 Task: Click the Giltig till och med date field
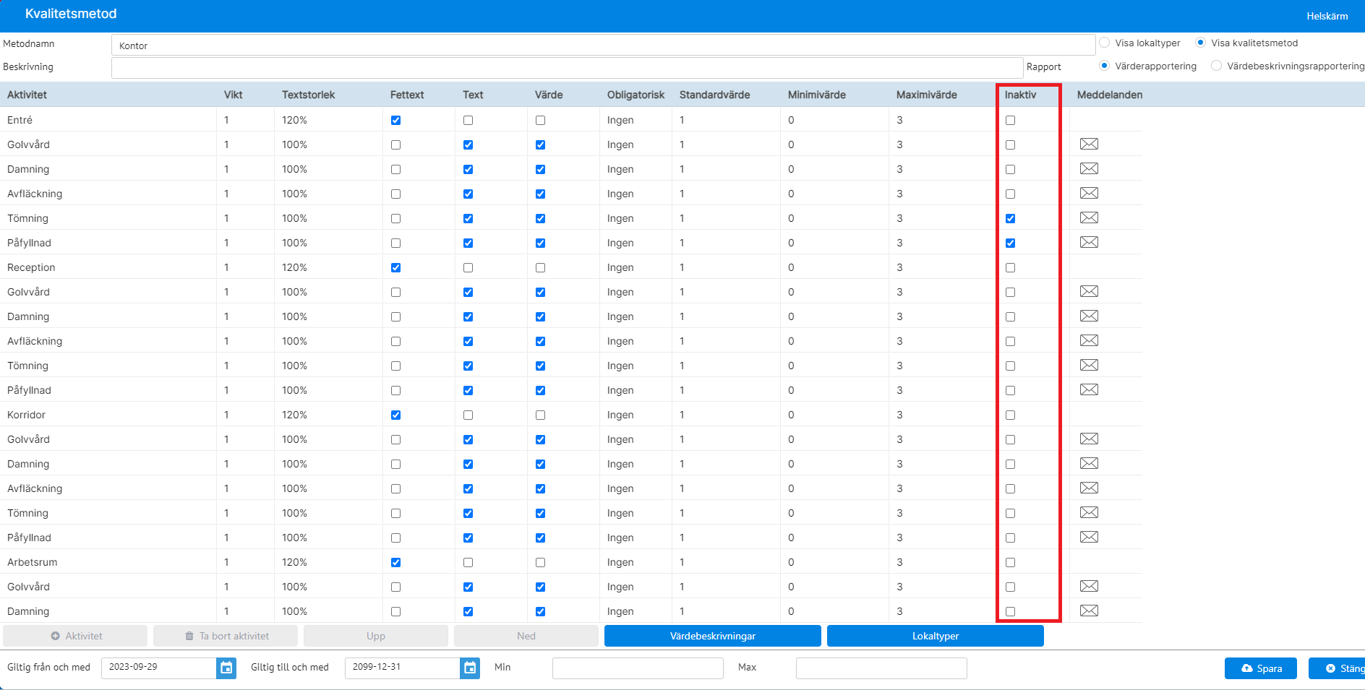(403, 668)
